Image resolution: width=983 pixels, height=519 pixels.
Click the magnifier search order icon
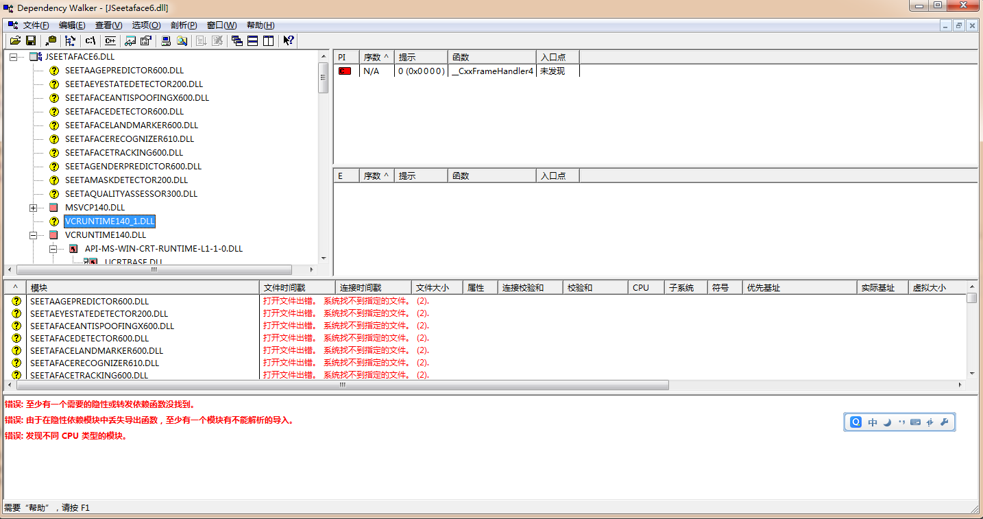click(x=182, y=40)
